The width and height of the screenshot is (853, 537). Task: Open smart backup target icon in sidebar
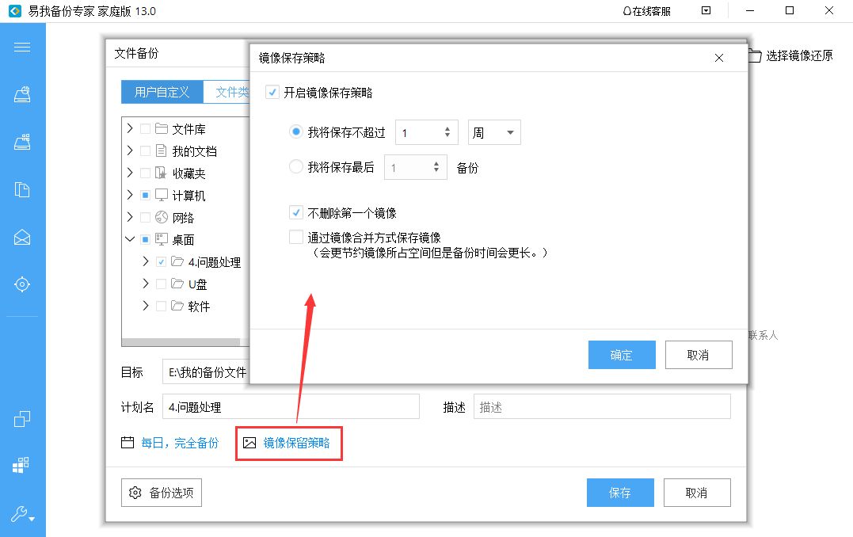[x=21, y=284]
